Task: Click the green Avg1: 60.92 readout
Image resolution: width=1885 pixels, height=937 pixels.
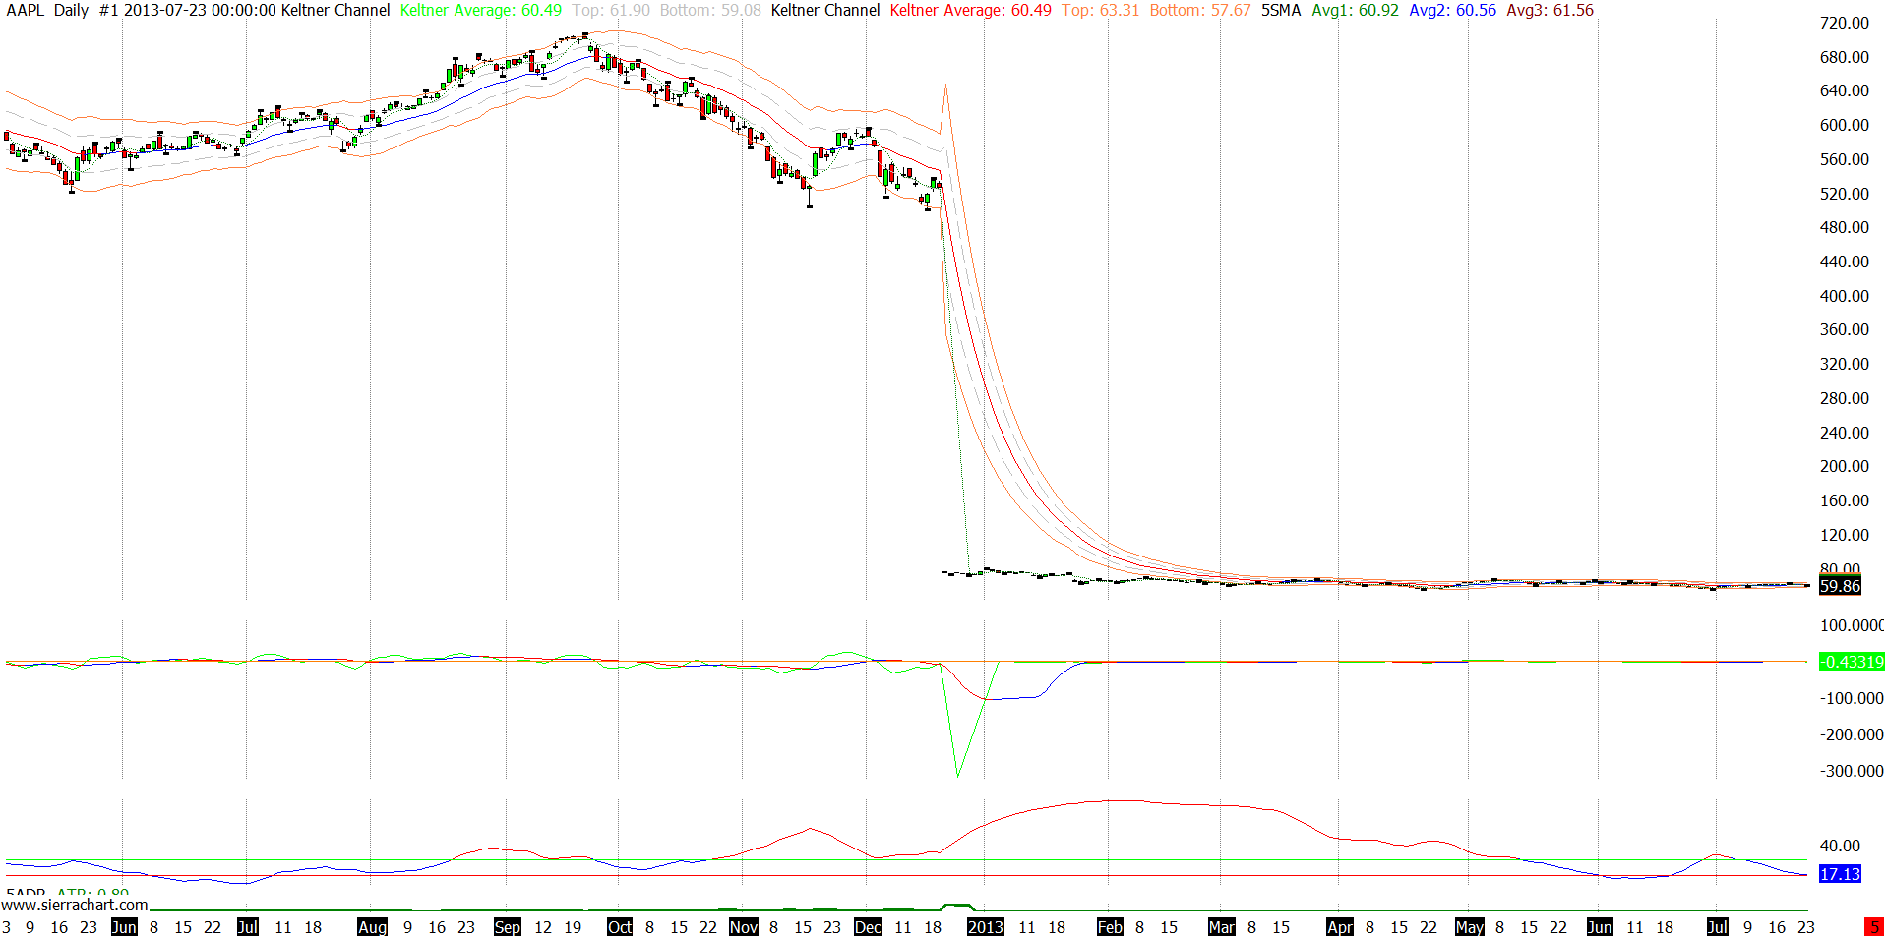Action: [x=1355, y=10]
